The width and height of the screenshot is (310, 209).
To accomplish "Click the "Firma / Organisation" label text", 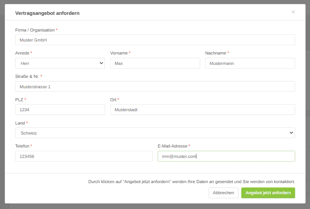I will click(35, 30).
